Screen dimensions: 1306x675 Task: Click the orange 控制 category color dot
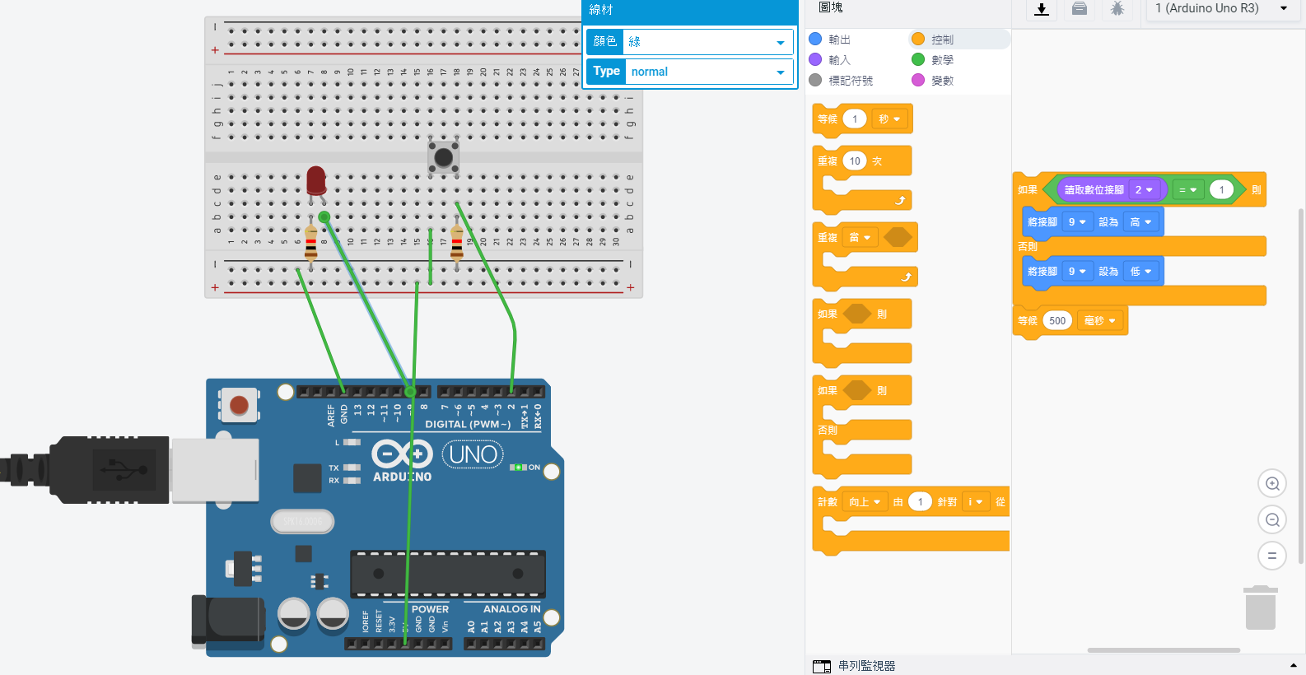918,40
